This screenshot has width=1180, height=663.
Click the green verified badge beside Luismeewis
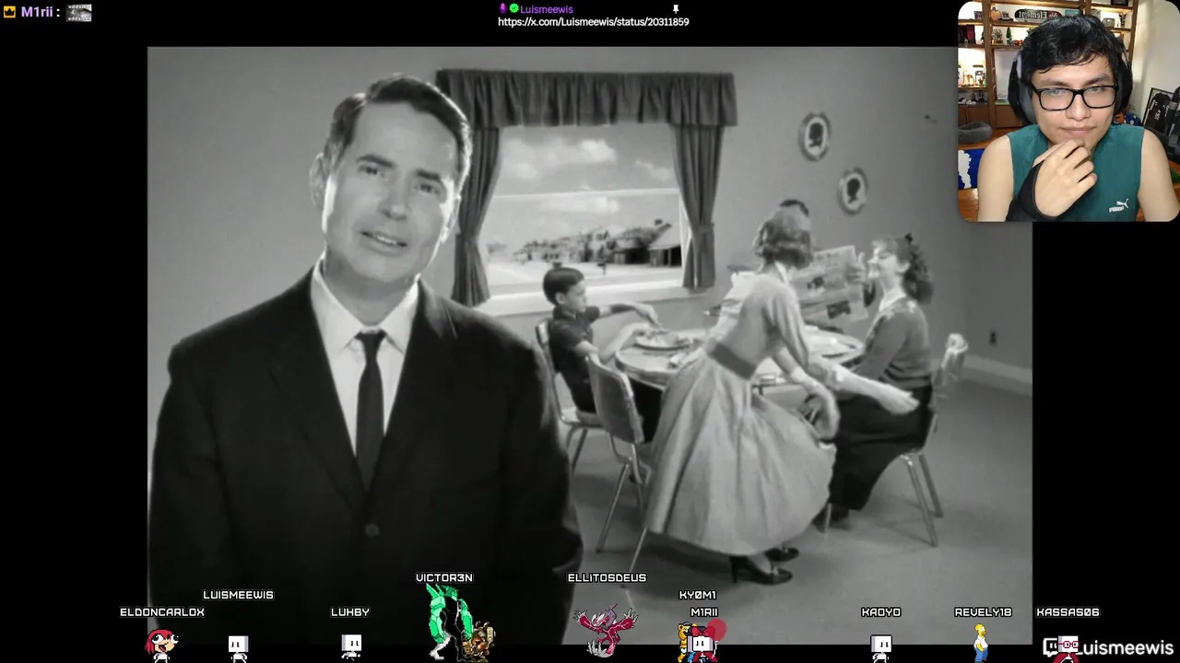pos(513,9)
